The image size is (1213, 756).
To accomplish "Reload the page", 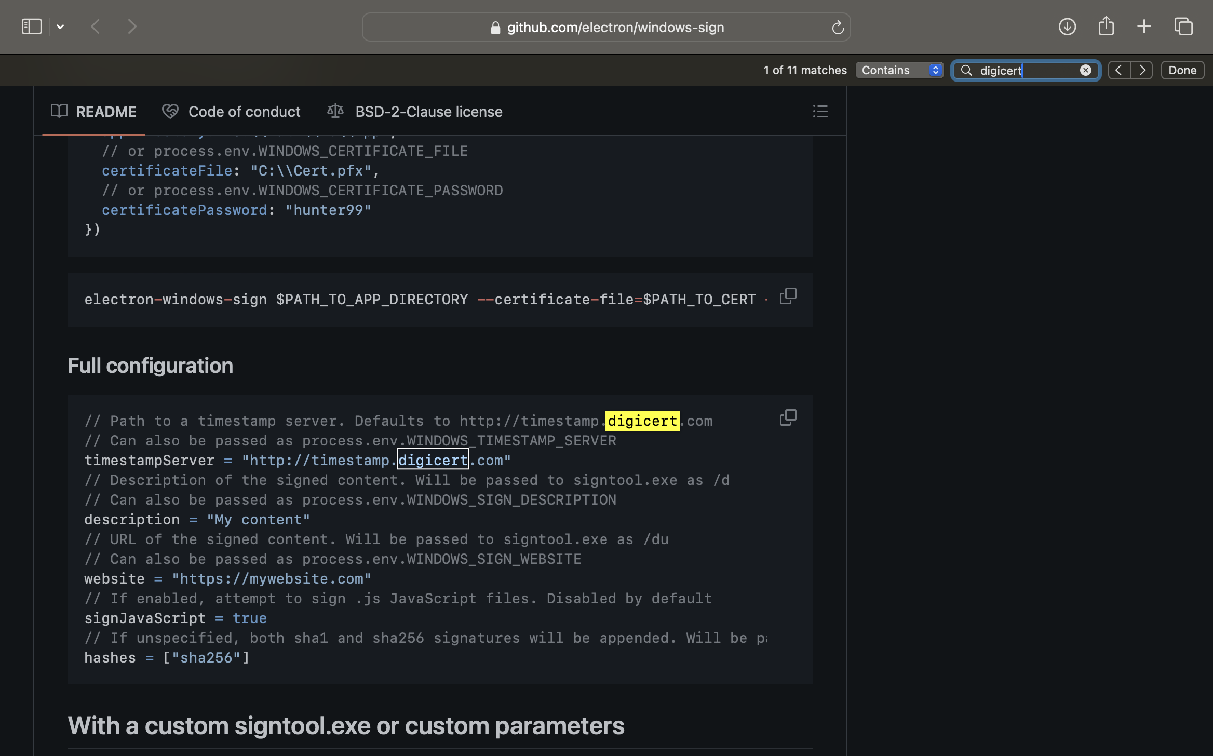I will click(x=838, y=28).
